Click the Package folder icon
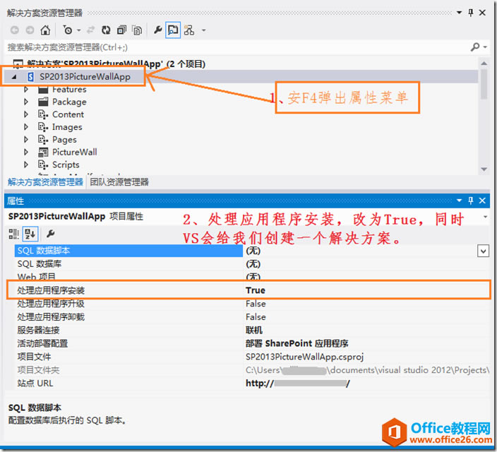 [x=43, y=102]
